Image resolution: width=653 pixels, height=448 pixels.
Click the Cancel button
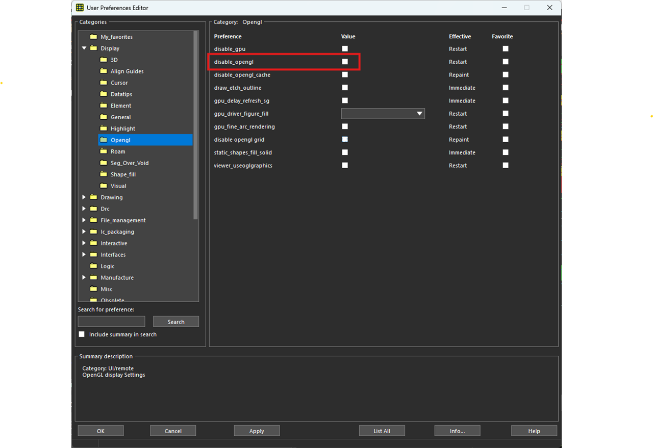coord(173,431)
